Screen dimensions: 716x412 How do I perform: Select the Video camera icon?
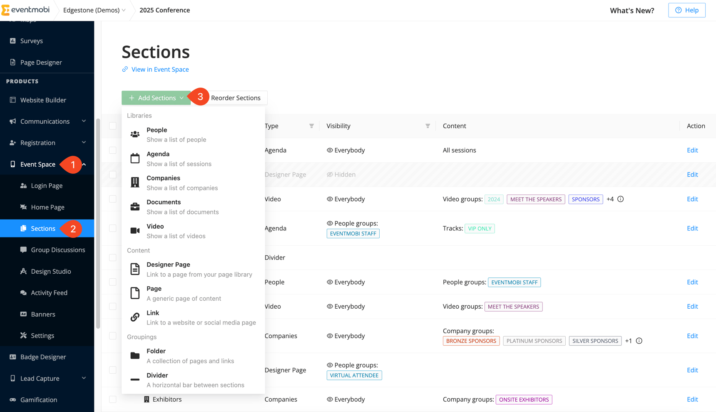pos(134,230)
